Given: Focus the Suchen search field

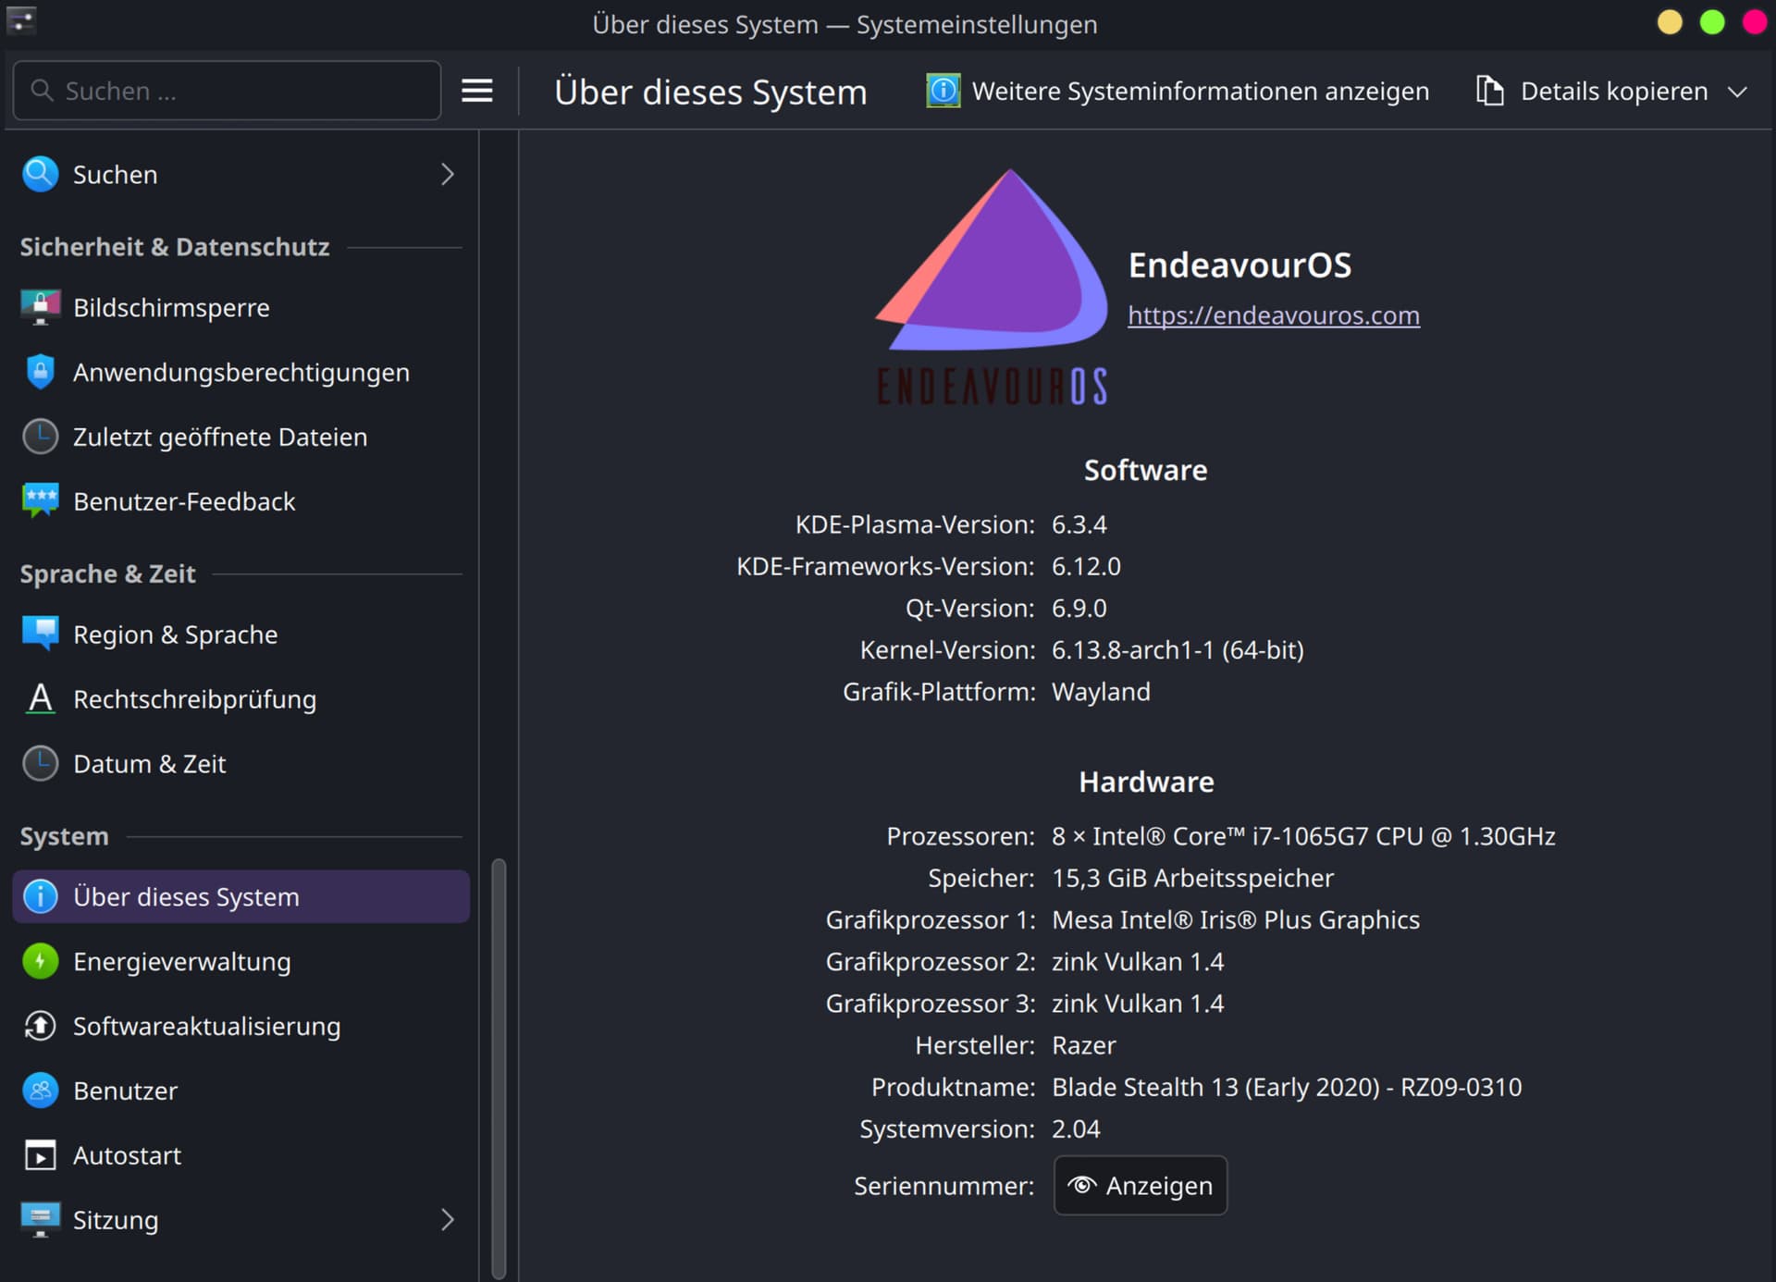Looking at the screenshot, I should [227, 91].
